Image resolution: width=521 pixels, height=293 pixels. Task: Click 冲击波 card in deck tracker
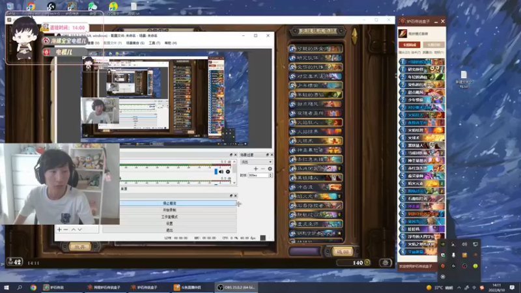(422, 206)
